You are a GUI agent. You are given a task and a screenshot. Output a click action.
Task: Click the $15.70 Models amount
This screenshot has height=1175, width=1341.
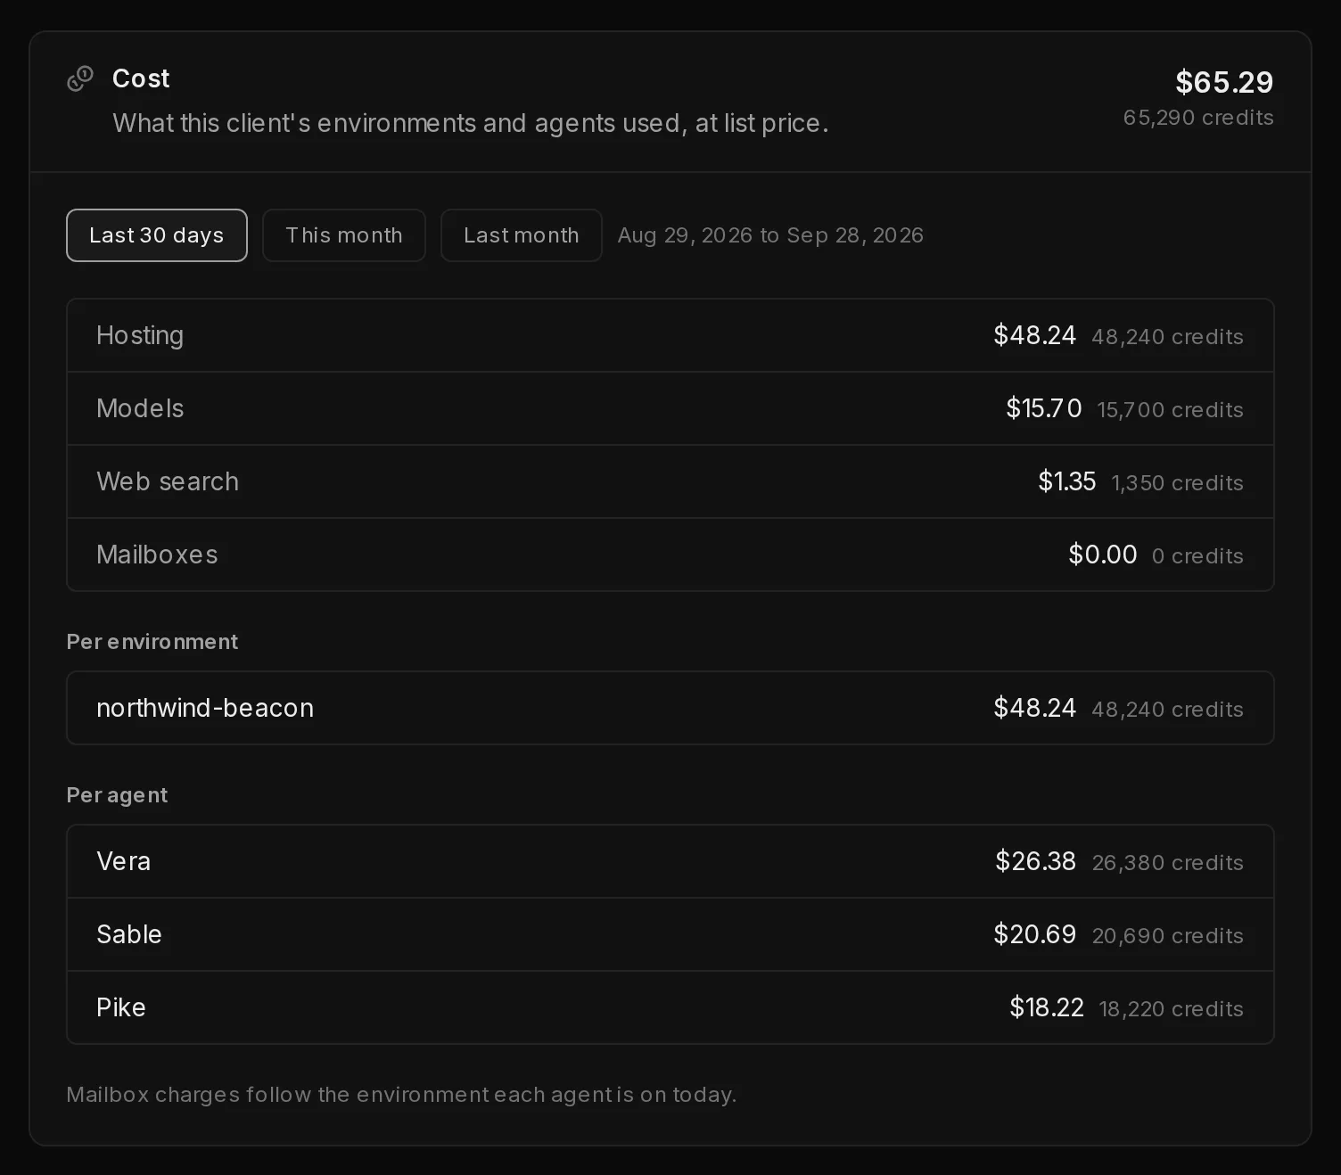point(1044,408)
